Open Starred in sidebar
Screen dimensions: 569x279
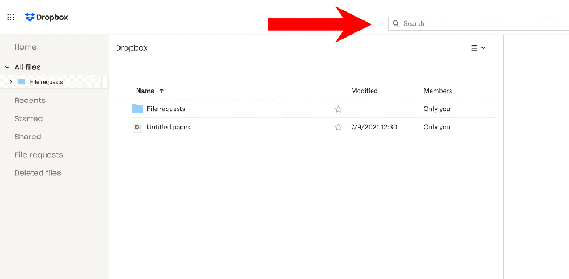click(x=28, y=118)
